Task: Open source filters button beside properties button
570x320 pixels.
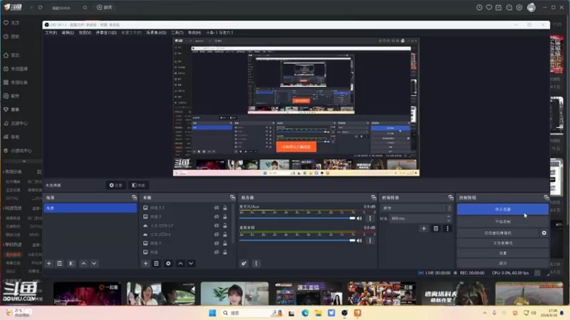Action: pyautogui.click(x=138, y=186)
